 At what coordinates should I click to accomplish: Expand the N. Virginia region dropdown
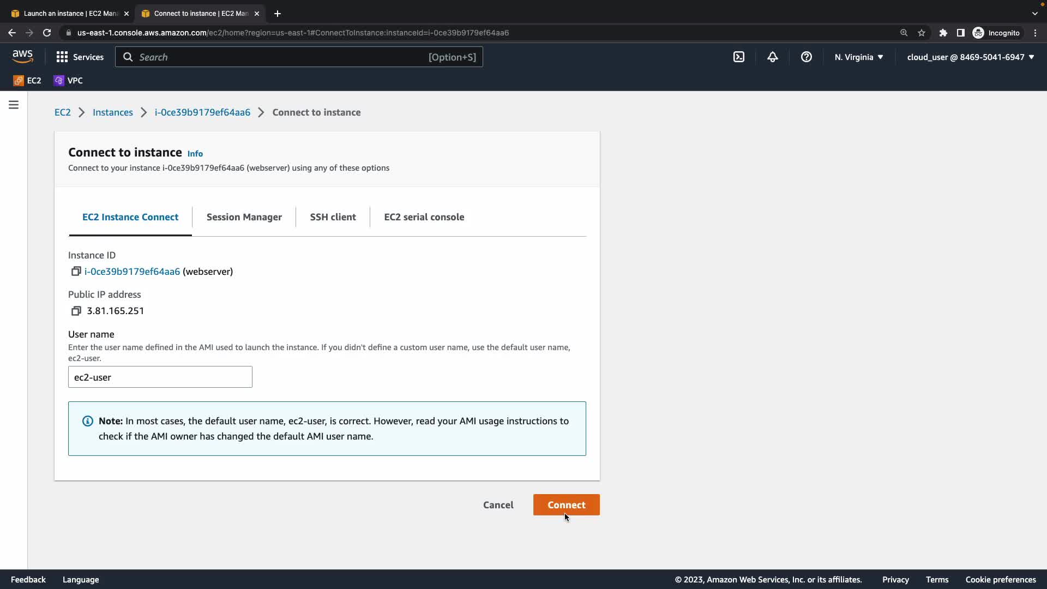[858, 57]
